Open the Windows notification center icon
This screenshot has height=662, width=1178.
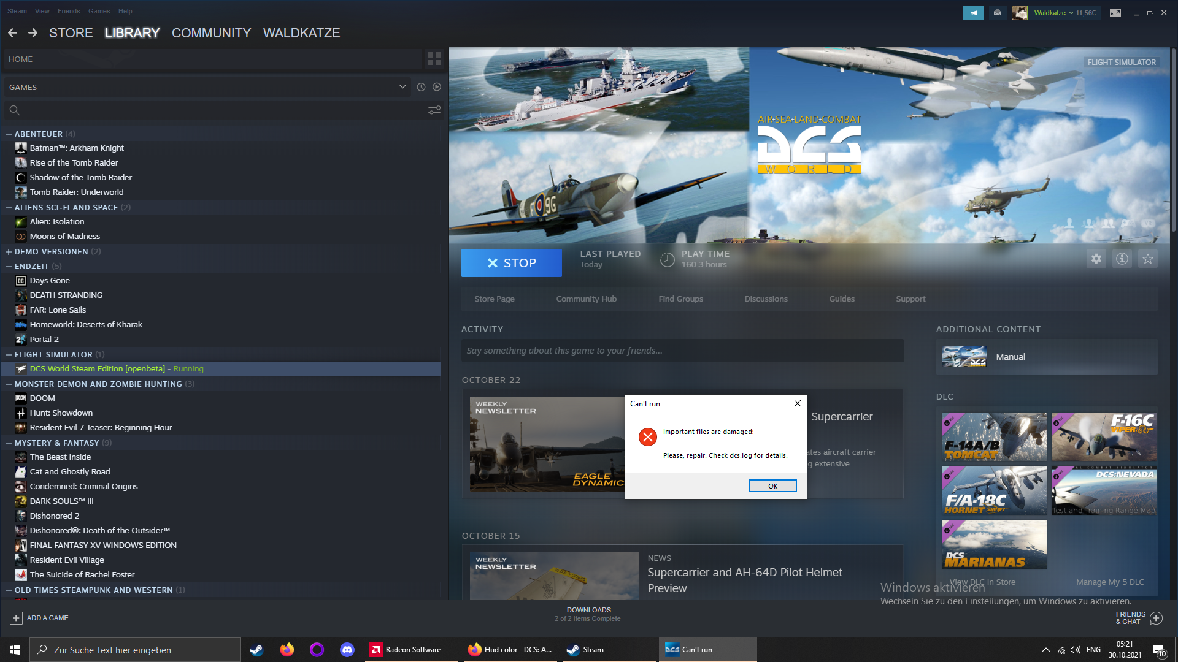tap(1159, 650)
